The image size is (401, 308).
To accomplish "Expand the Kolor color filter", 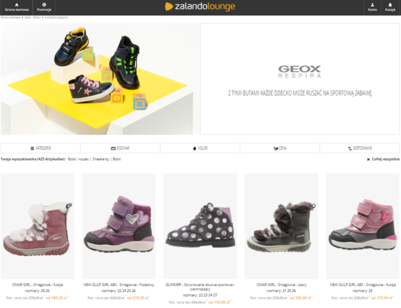I will coord(200,148).
